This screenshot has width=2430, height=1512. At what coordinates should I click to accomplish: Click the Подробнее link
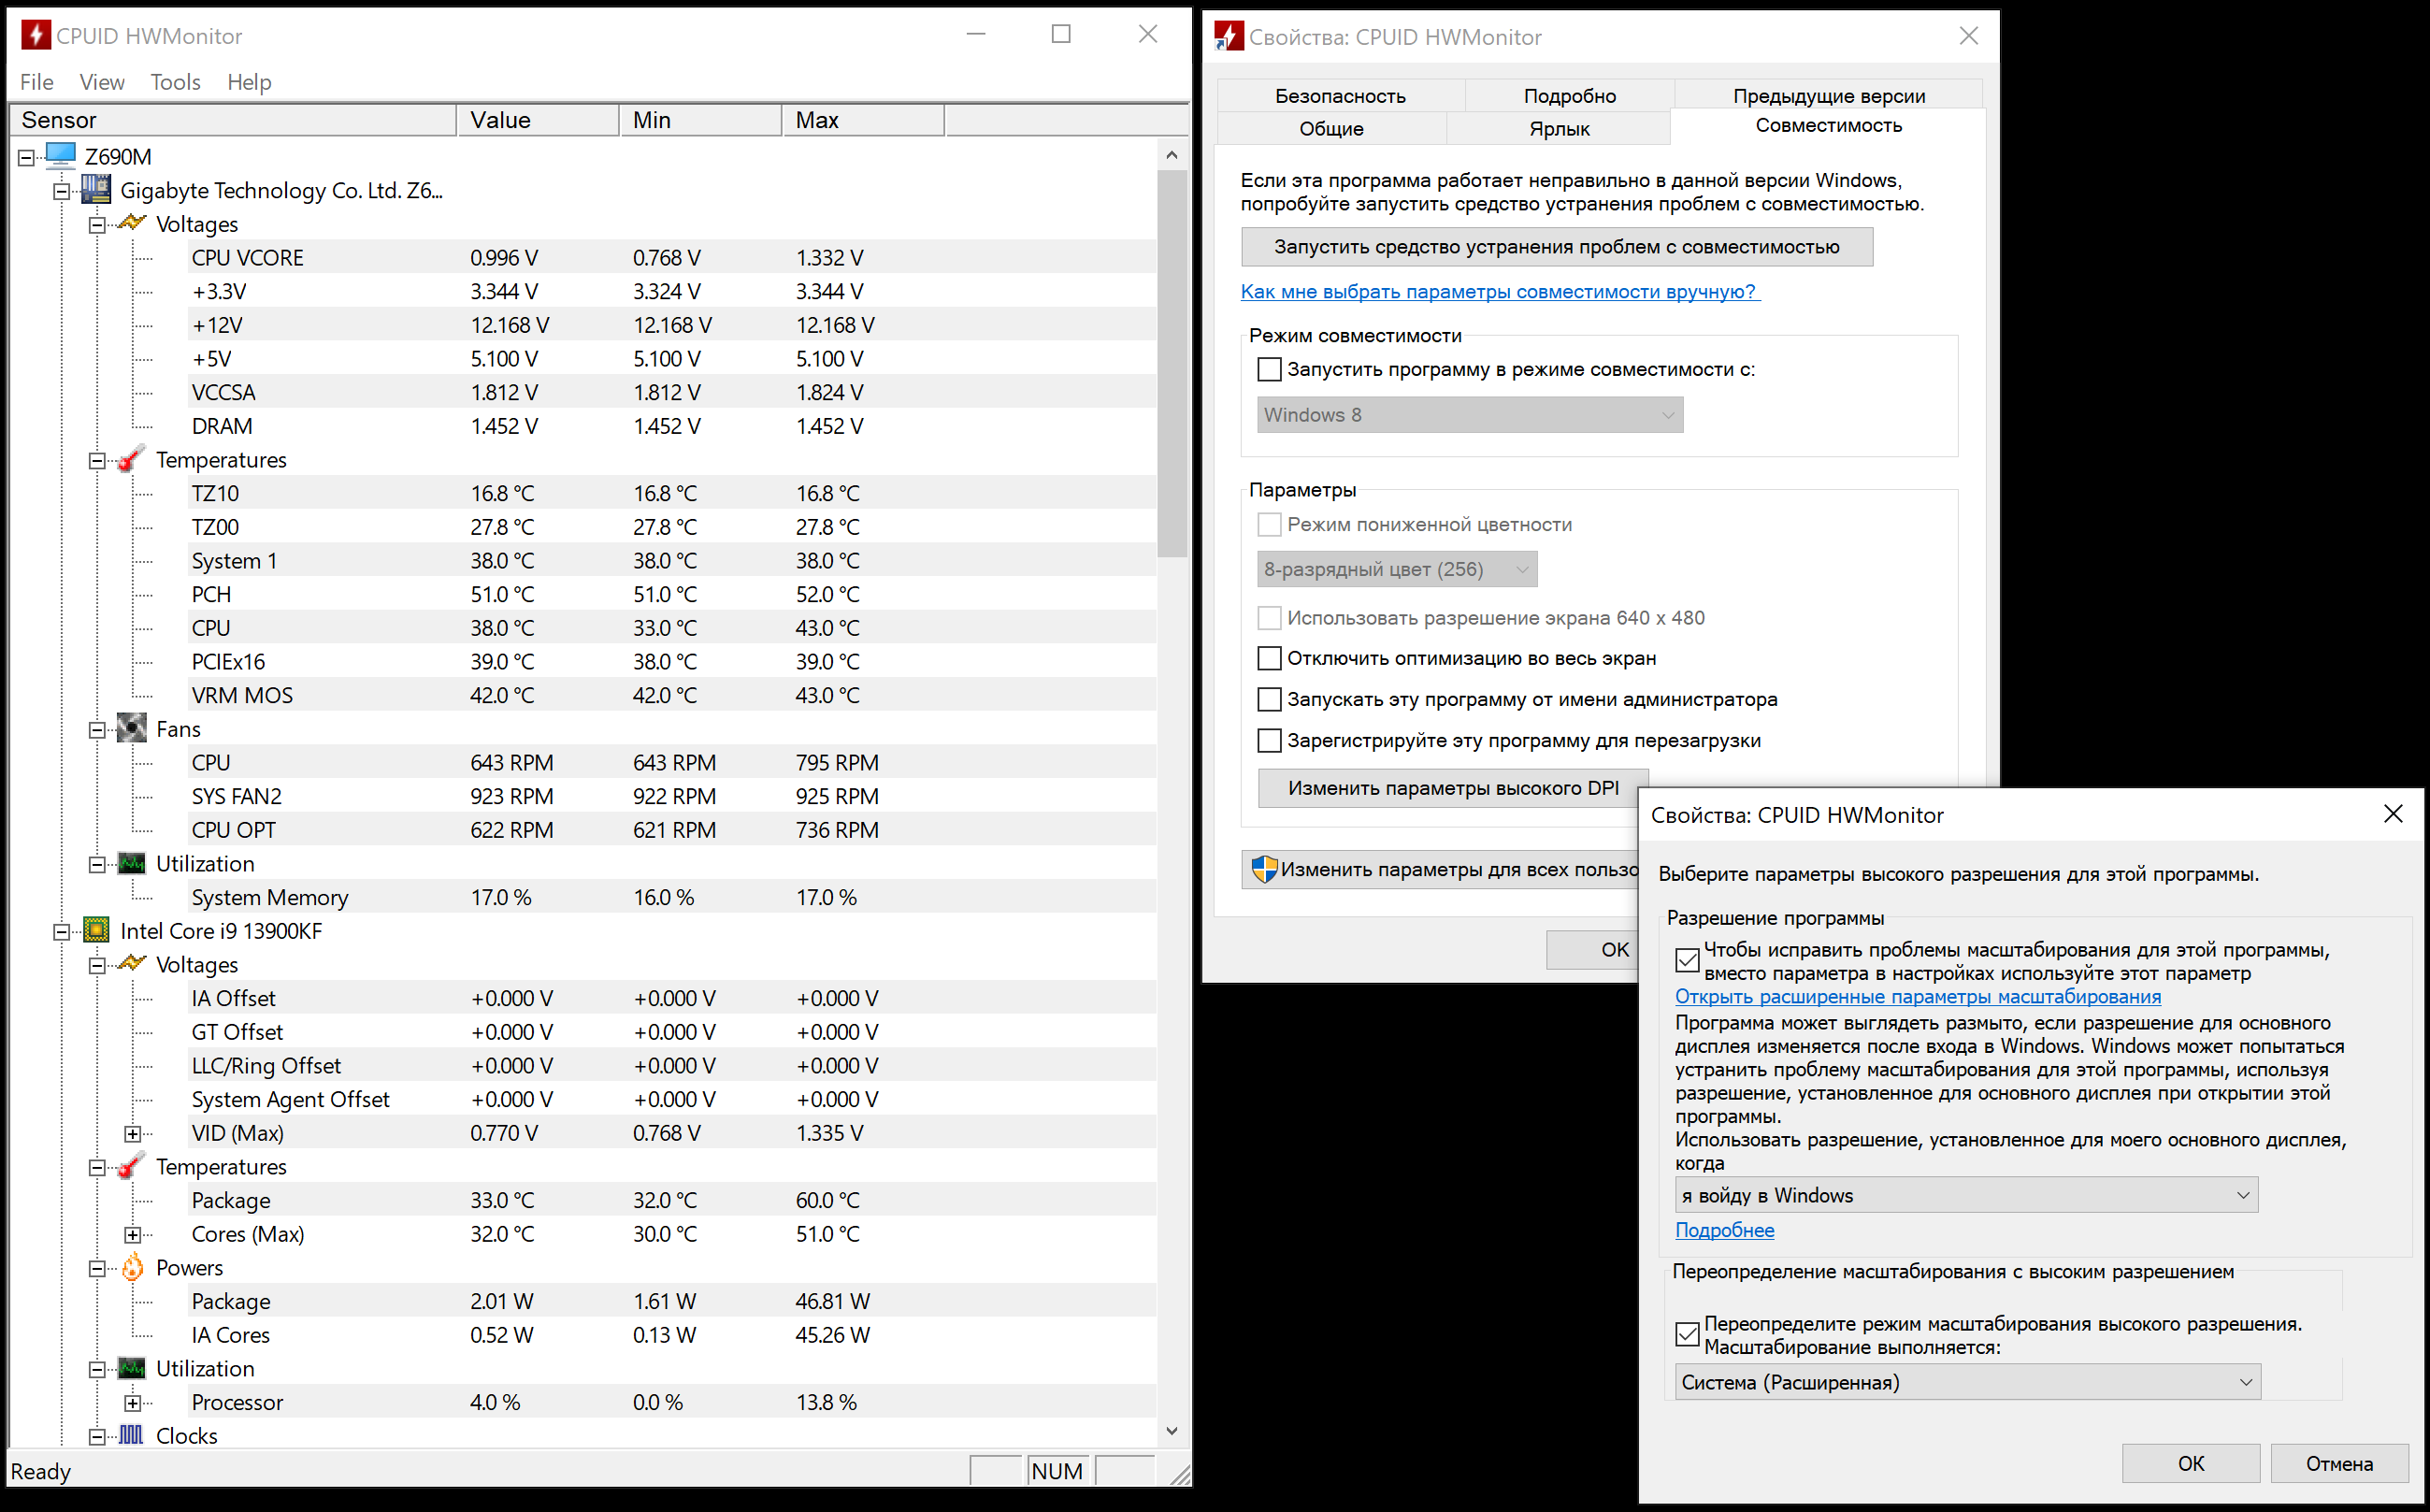click(x=1724, y=1230)
